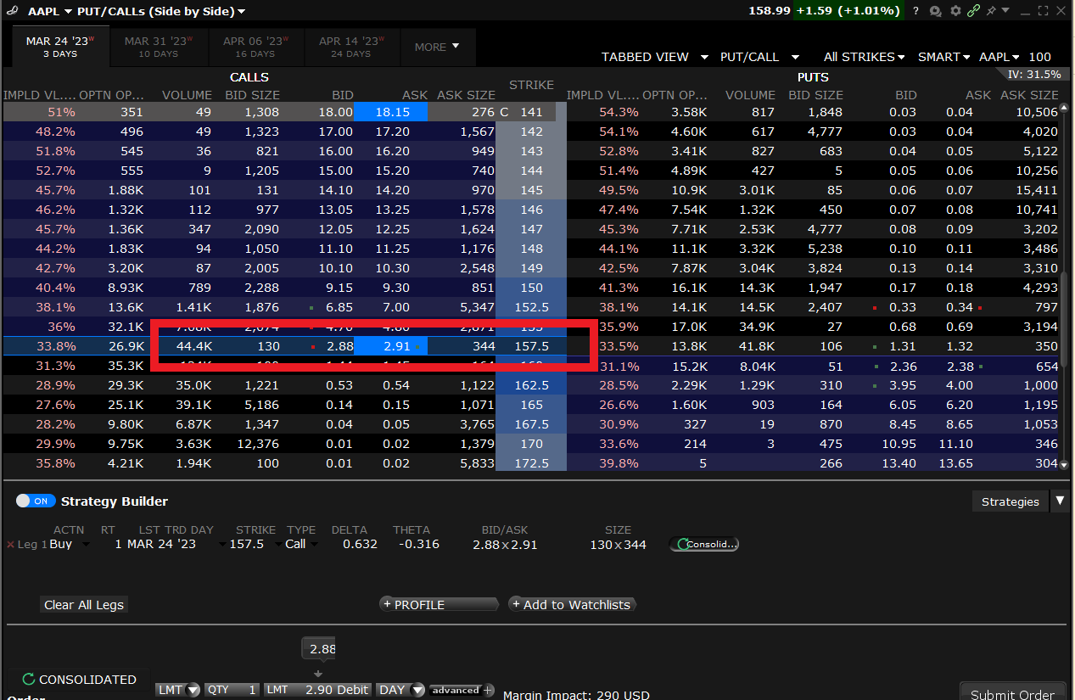Click the calls 18.15 ask for strike 141
This screenshot has width=1075, height=700.
point(391,112)
